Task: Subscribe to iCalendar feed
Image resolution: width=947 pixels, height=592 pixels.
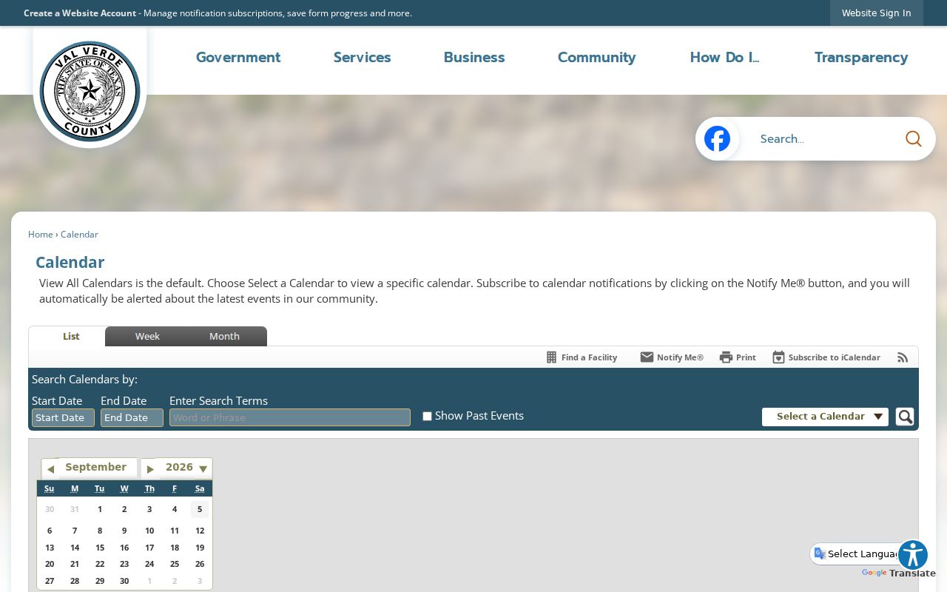Action: click(x=826, y=357)
